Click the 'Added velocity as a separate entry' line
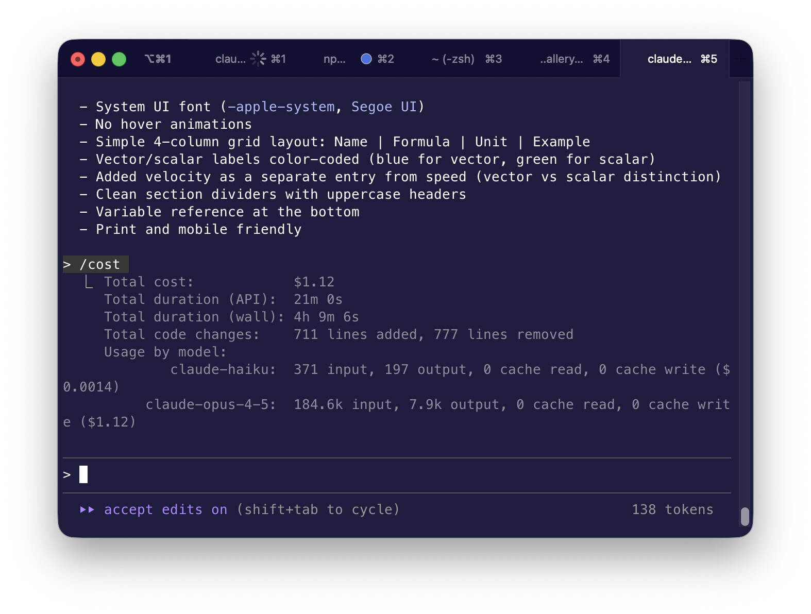 (400, 177)
